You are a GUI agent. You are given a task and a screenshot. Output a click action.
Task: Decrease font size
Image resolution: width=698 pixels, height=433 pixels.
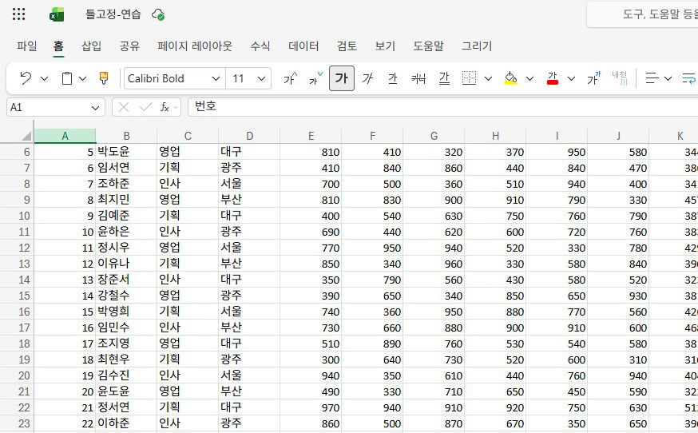point(315,78)
